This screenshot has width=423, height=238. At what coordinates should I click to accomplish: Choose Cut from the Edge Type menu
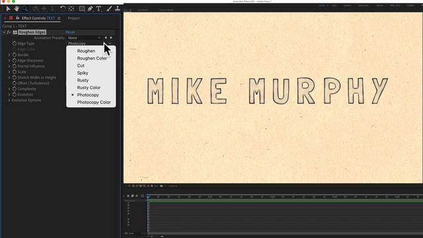(91, 65)
